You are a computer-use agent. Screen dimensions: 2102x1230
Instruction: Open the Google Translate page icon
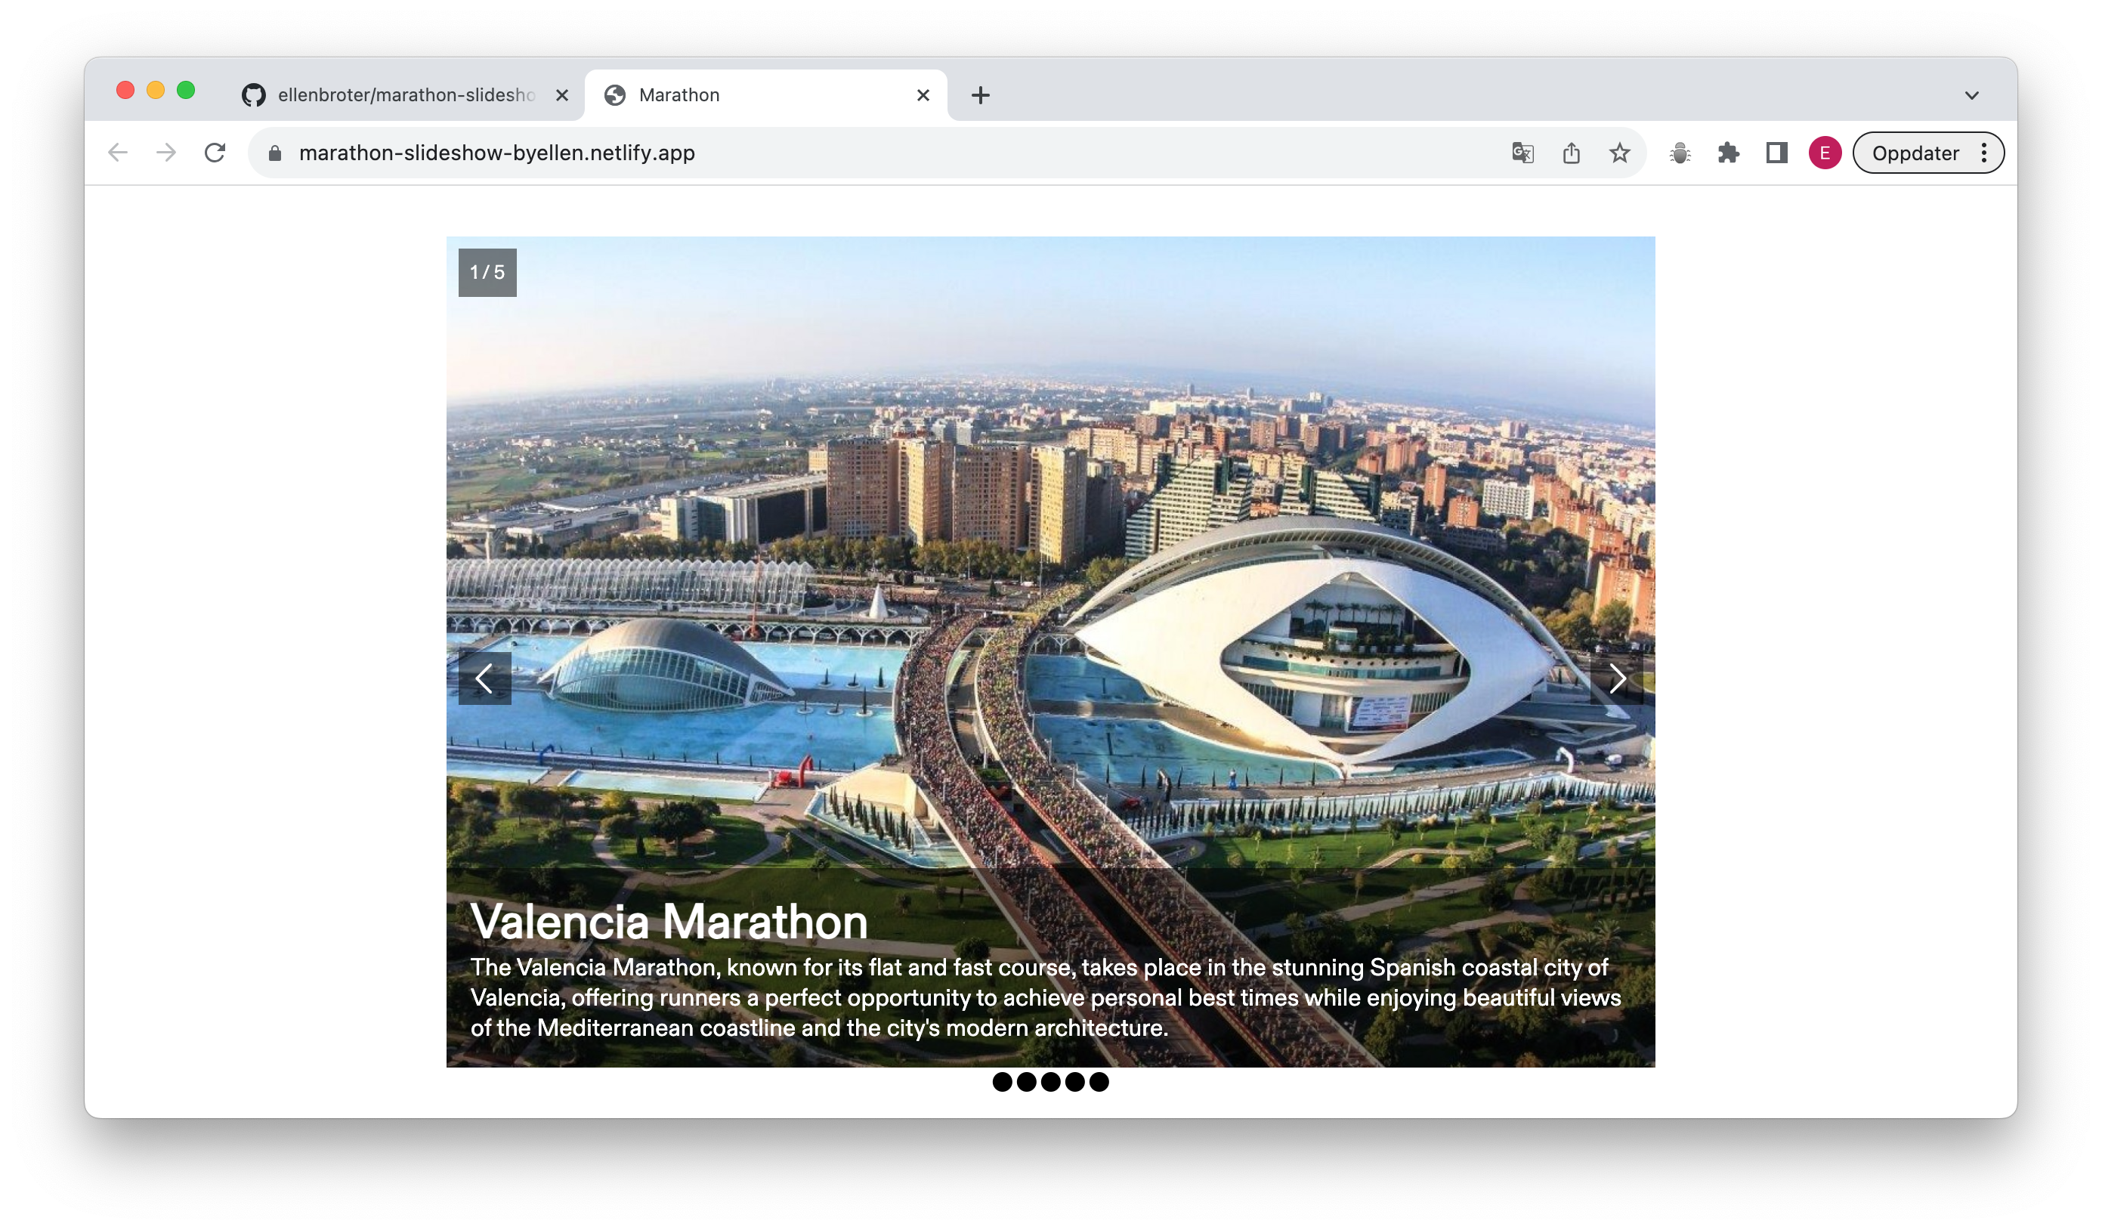[x=1522, y=153]
